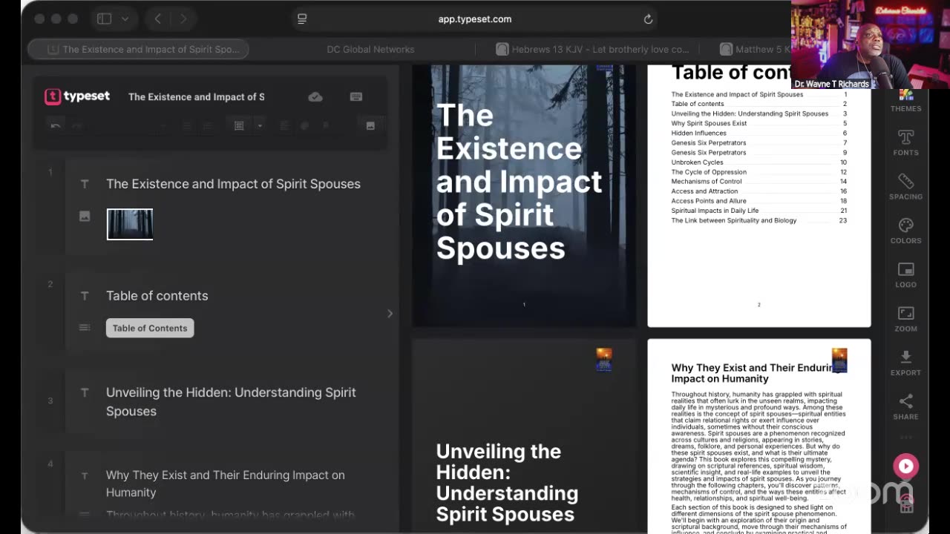Select the Table of contents page preview
The height and width of the screenshot is (534, 950).
759,196
